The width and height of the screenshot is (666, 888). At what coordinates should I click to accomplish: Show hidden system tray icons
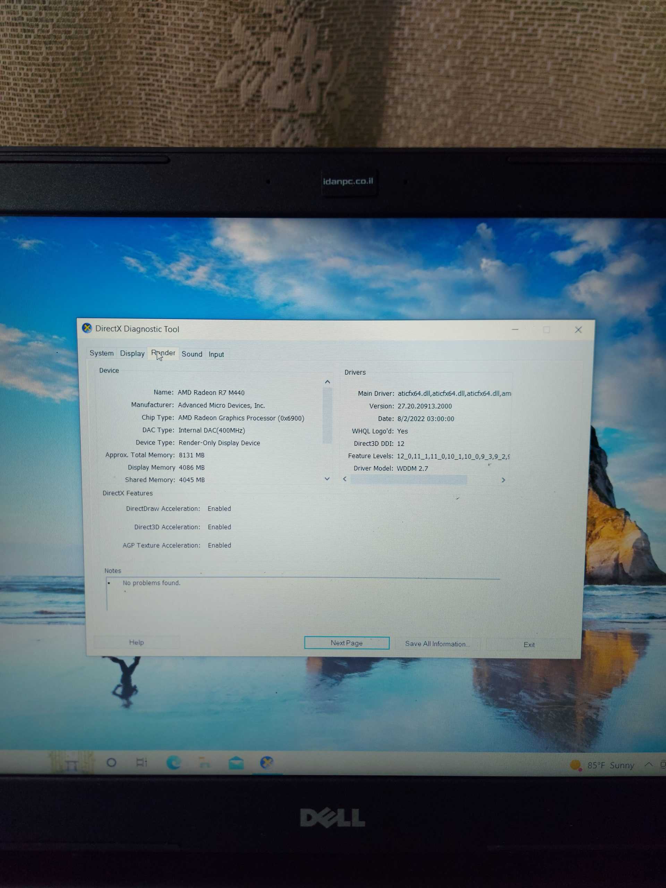coord(648,765)
